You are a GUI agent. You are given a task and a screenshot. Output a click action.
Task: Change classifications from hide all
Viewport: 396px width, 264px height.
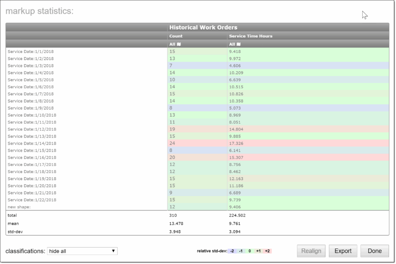tap(81, 251)
